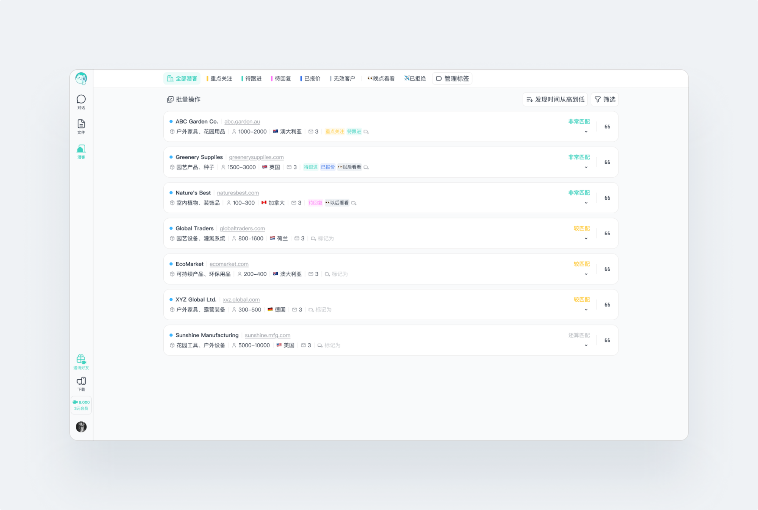Expand match details for Global Traders
The image size is (758, 510).
pyautogui.click(x=586, y=239)
